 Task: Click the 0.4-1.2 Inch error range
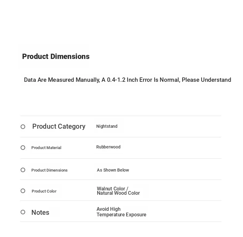122,80
